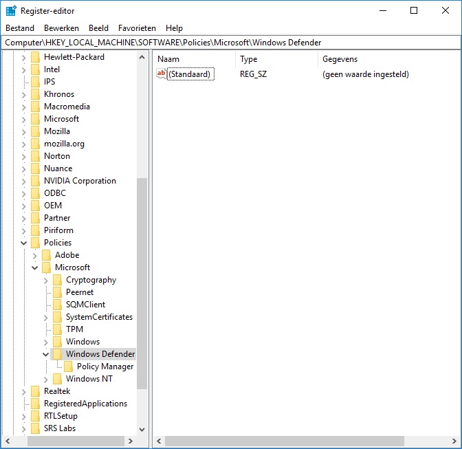Click the tree pane scroll left arrow
This screenshot has height=449, width=462.
click(x=8, y=441)
